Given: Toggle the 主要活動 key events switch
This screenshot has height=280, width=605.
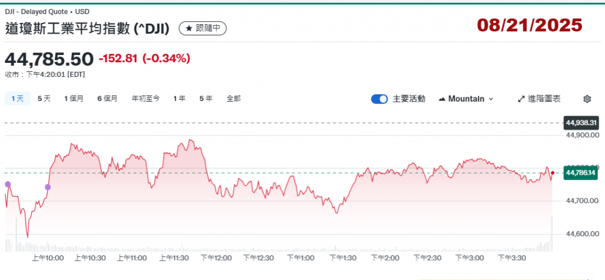Looking at the screenshot, I should (x=379, y=99).
